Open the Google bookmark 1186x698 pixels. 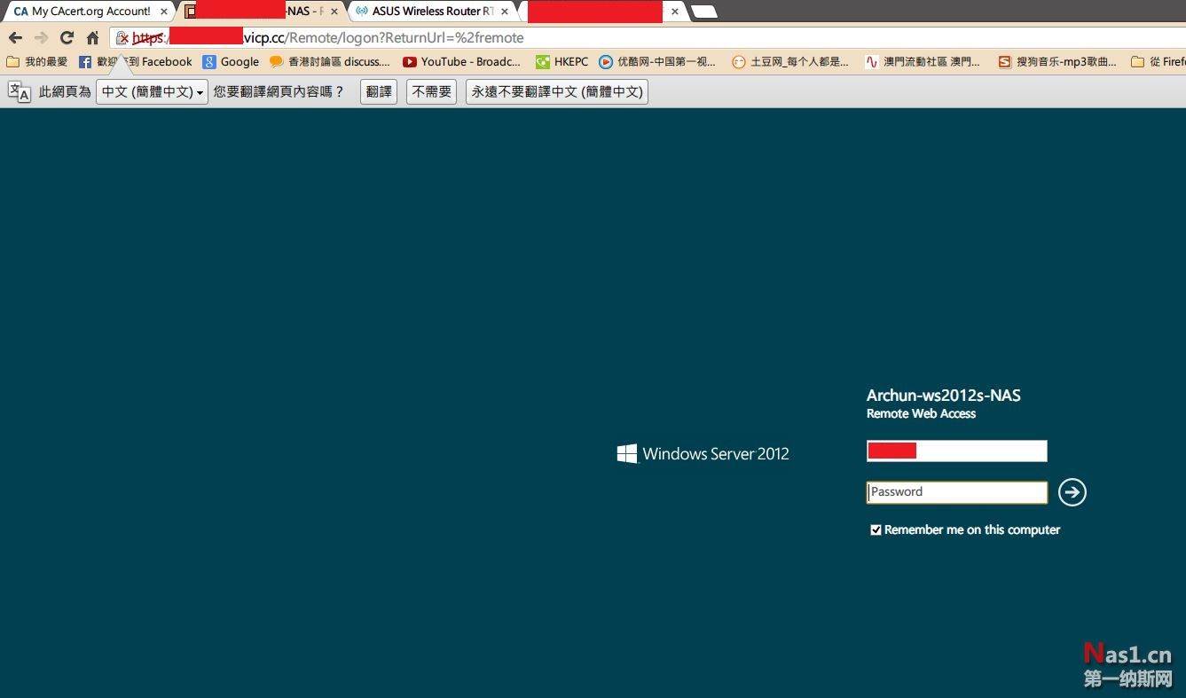(231, 62)
